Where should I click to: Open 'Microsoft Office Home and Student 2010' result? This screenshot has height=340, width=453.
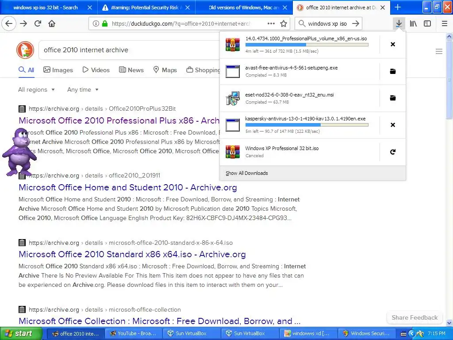(x=128, y=187)
